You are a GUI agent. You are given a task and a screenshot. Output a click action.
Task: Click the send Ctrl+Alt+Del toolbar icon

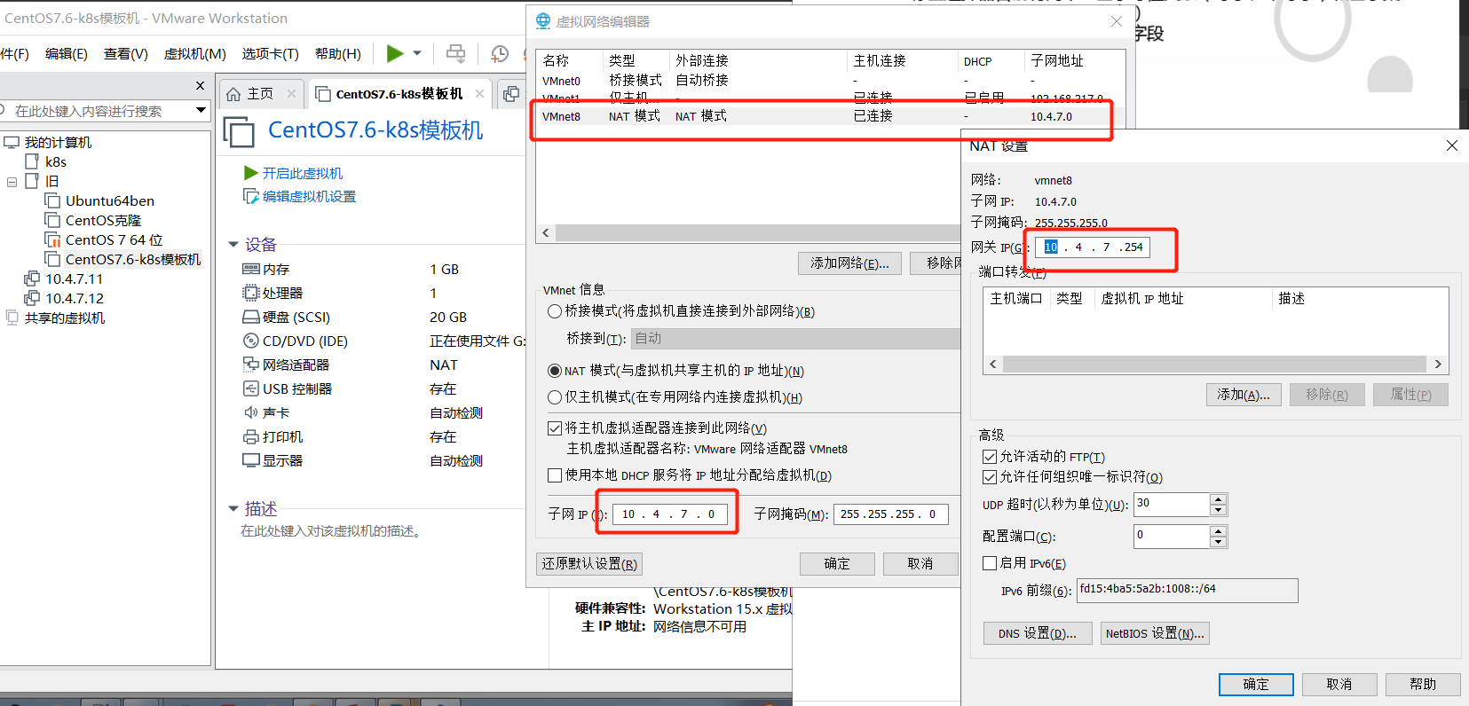tap(455, 54)
